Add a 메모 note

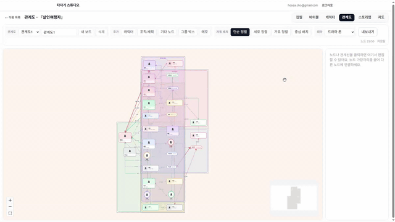[204, 32]
